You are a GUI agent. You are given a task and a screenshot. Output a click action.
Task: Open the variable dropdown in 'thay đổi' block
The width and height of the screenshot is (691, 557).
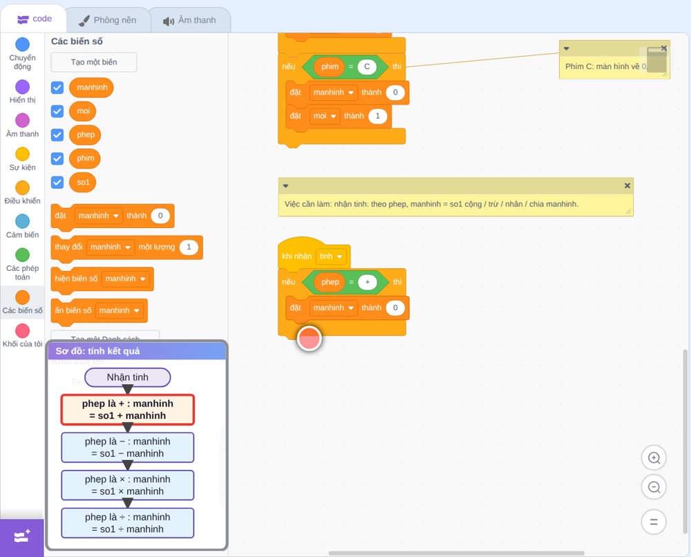[110, 247]
